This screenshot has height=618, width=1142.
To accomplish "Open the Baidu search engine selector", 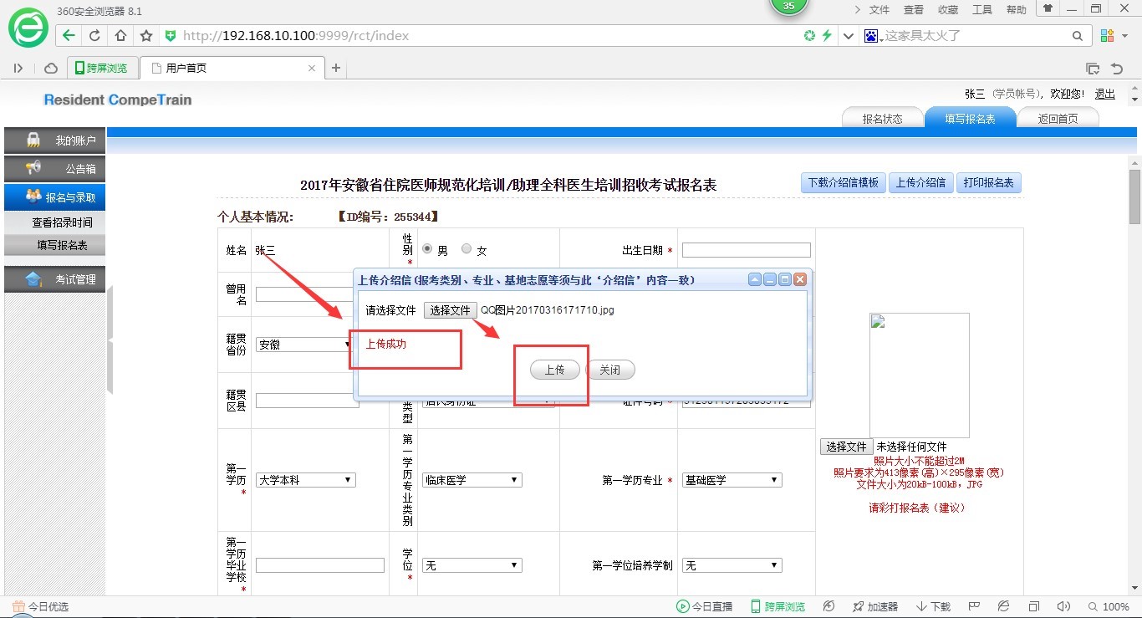I will pyautogui.click(x=873, y=36).
